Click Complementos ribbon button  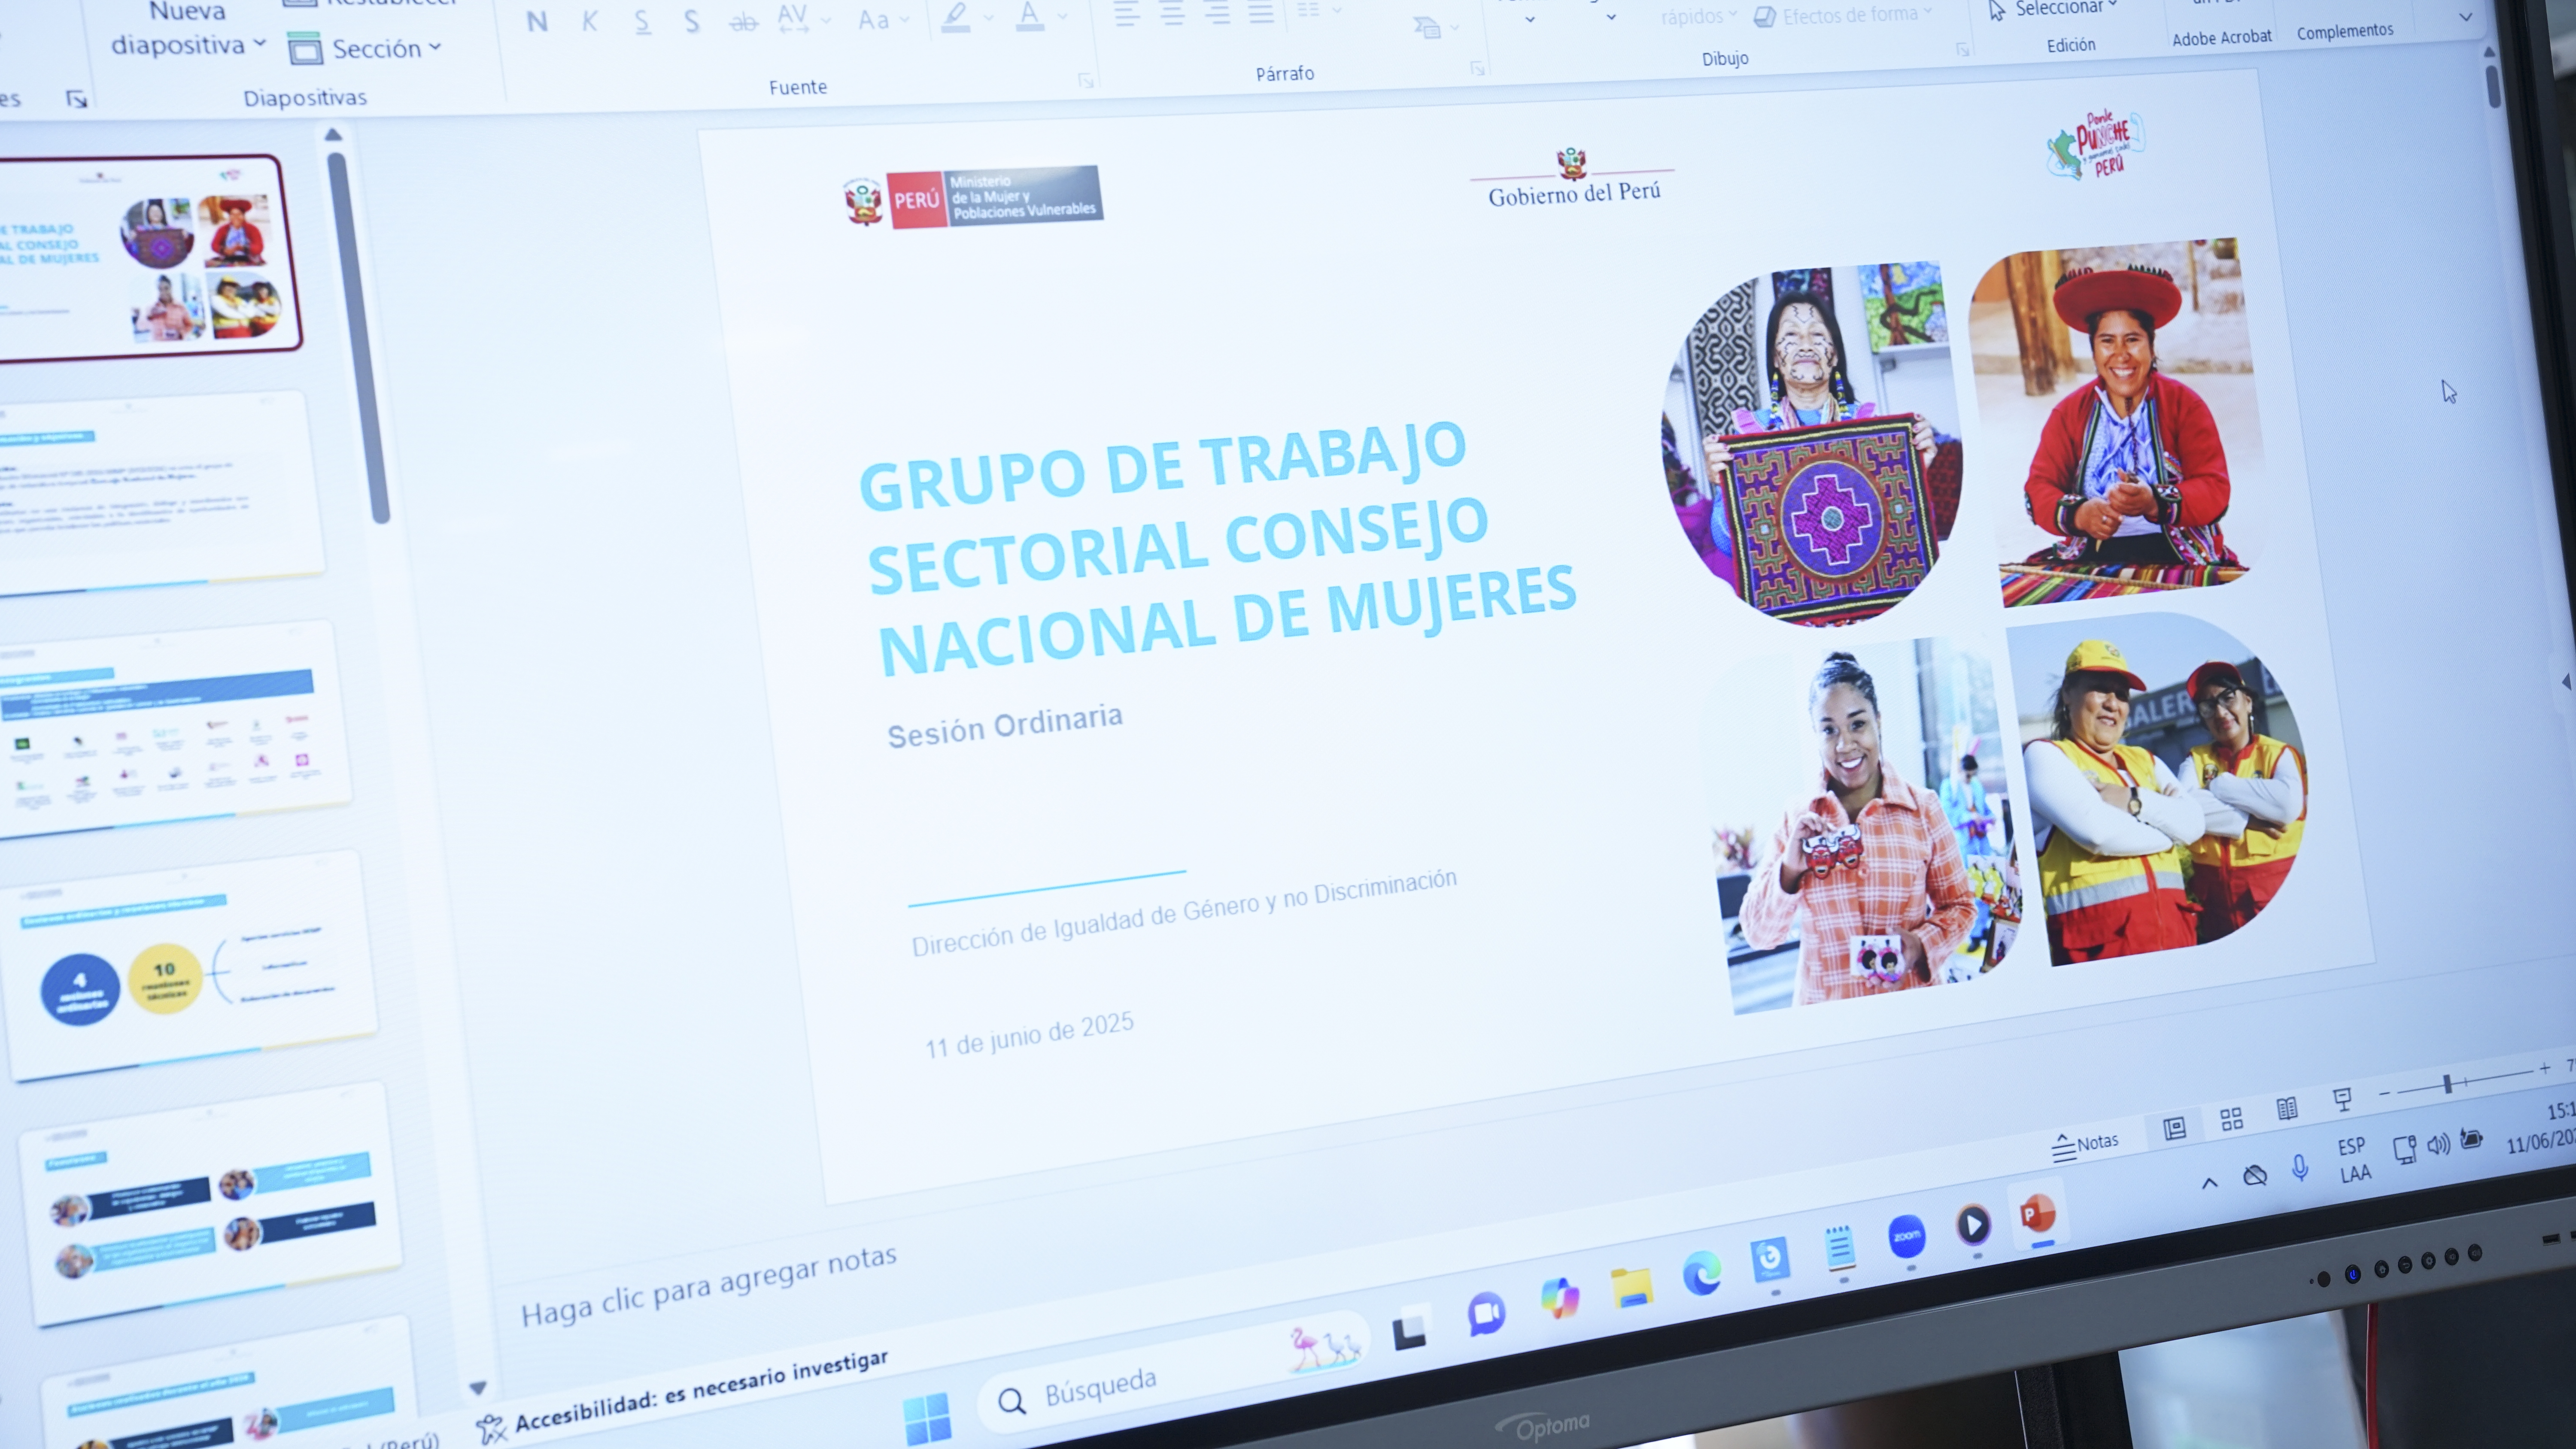pyautogui.click(x=2344, y=31)
